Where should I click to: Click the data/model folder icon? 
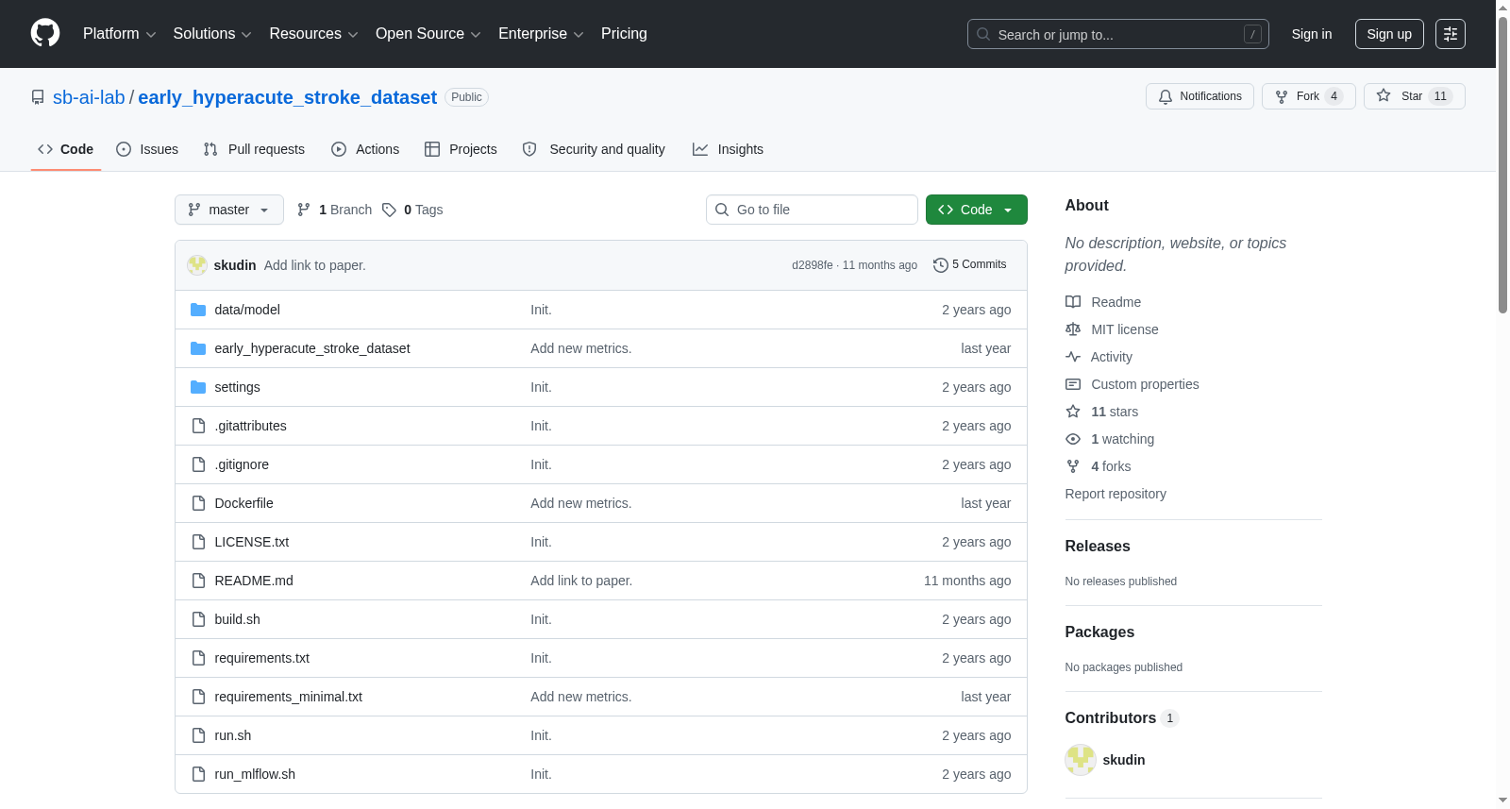198,310
